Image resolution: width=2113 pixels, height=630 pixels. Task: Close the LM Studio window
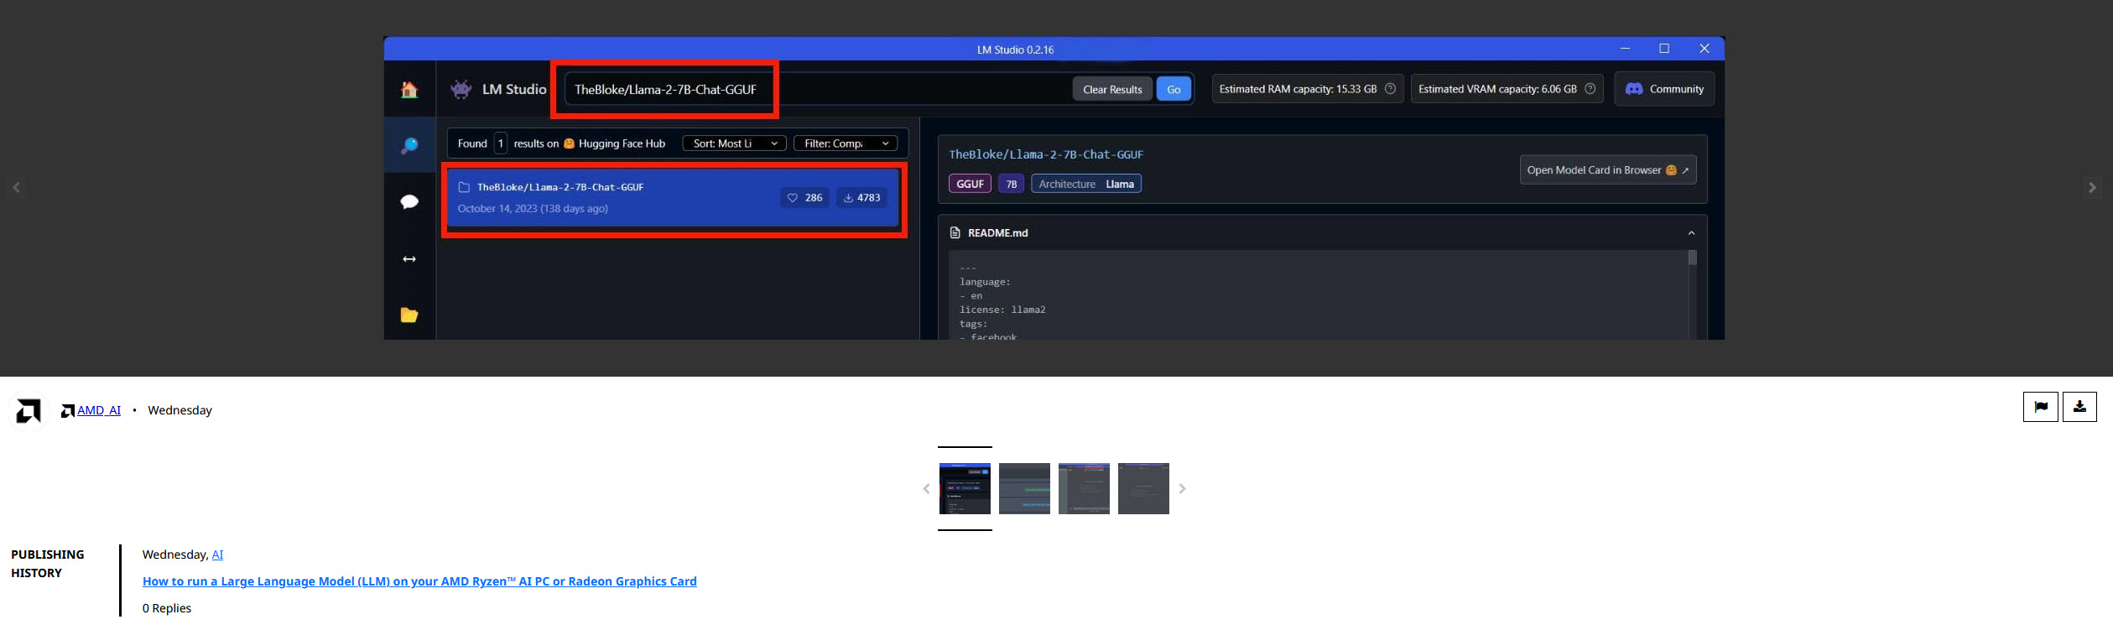1704,49
